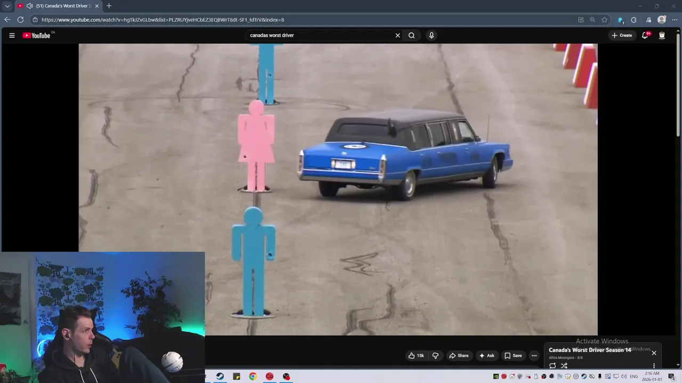Screen dimensions: 682x383
Task: Click the YouTube search magnifier button
Action: (x=411, y=36)
